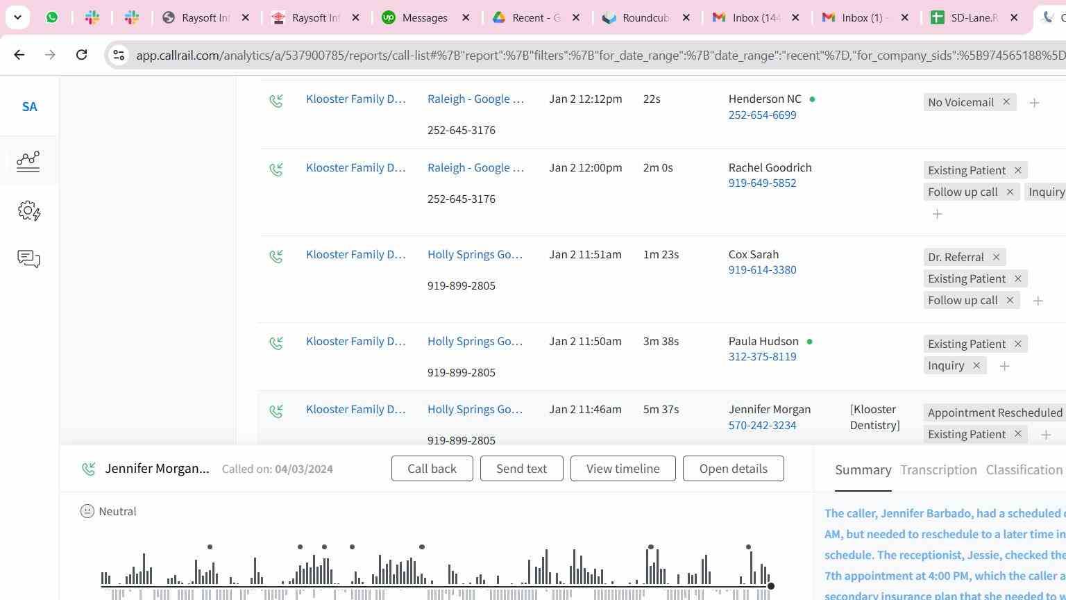Remove the Dr. Referral tag
The height and width of the screenshot is (600, 1066).
coord(996,257)
